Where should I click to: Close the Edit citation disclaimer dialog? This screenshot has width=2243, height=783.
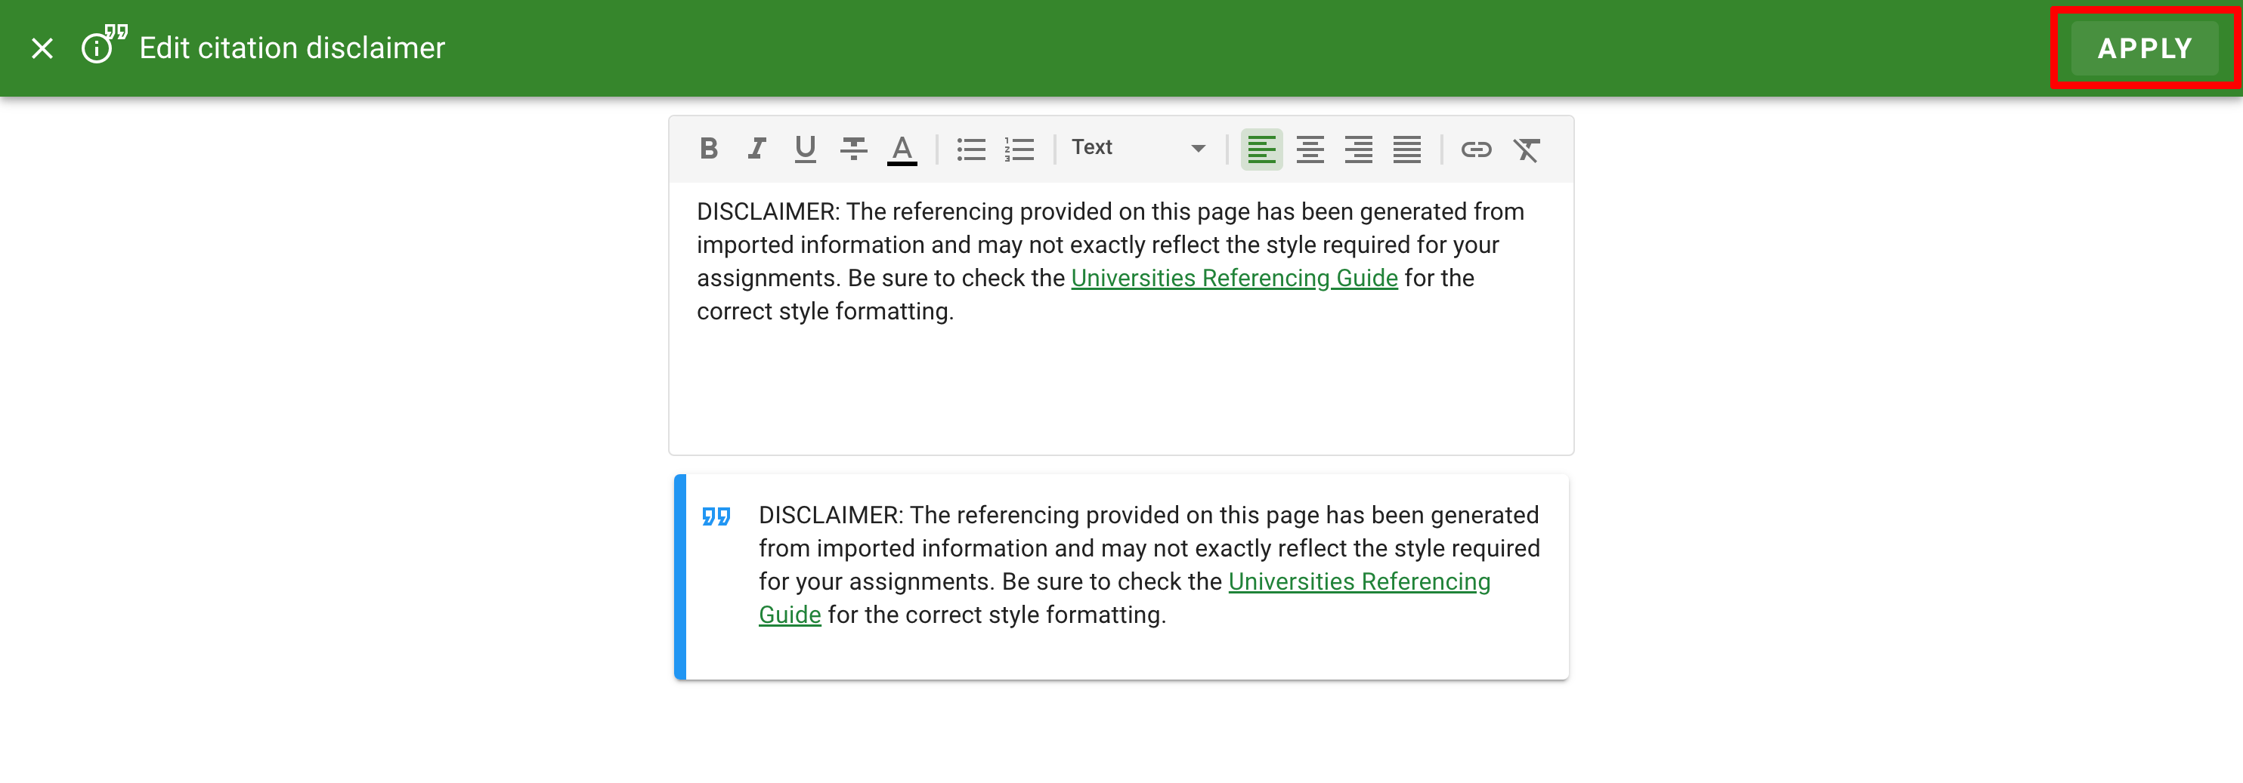42,48
